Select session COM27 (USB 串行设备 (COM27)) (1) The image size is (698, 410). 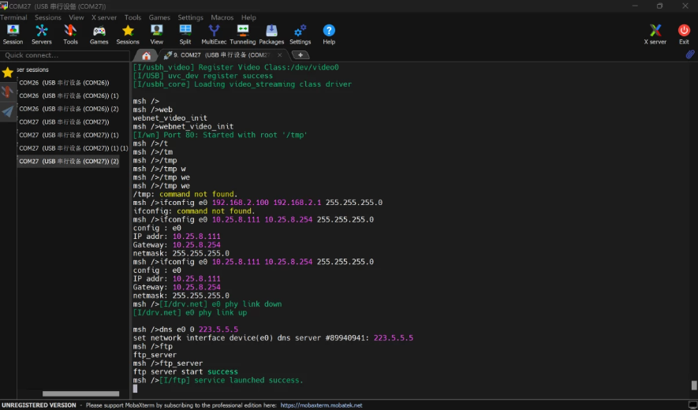(69, 135)
